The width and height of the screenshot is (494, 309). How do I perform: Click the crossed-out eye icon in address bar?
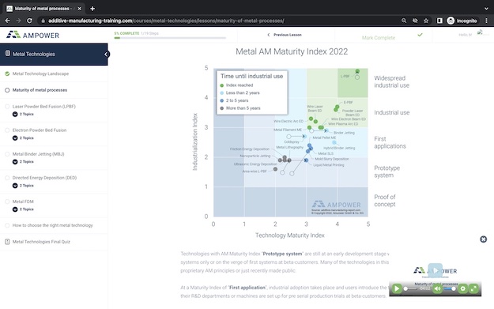pos(415,21)
